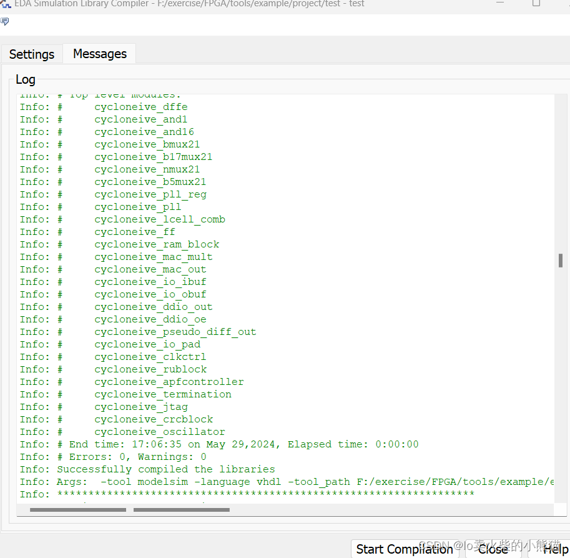Screen dimensions: 570x558
Task: Click 'Successfully compiled the libraries' message
Action: pyautogui.click(x=165, y=469)
